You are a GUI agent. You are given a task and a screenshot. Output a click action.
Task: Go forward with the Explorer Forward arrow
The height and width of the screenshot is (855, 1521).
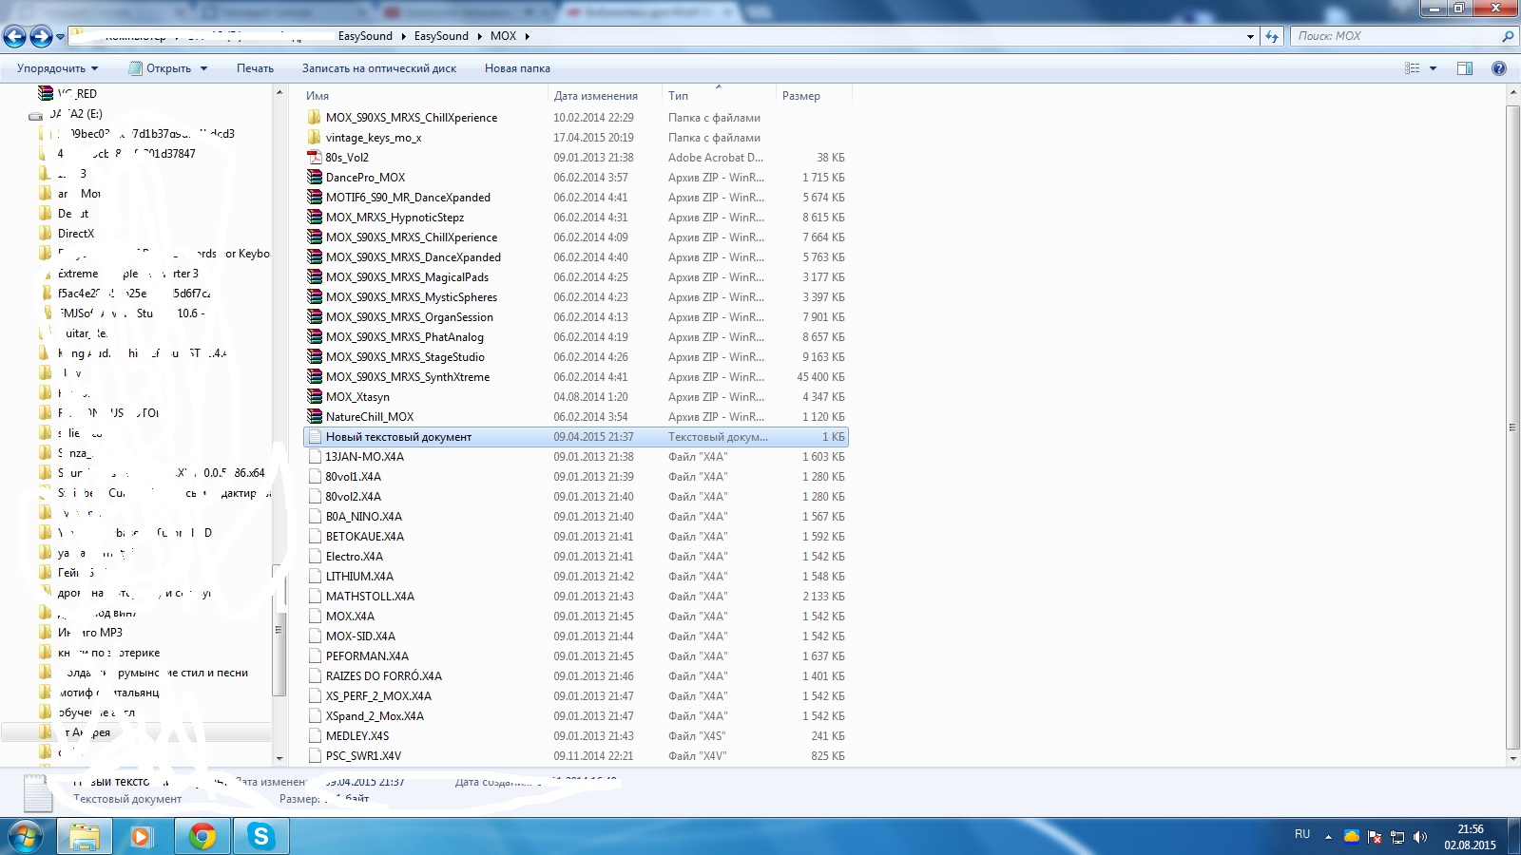[x=41, y=36]
